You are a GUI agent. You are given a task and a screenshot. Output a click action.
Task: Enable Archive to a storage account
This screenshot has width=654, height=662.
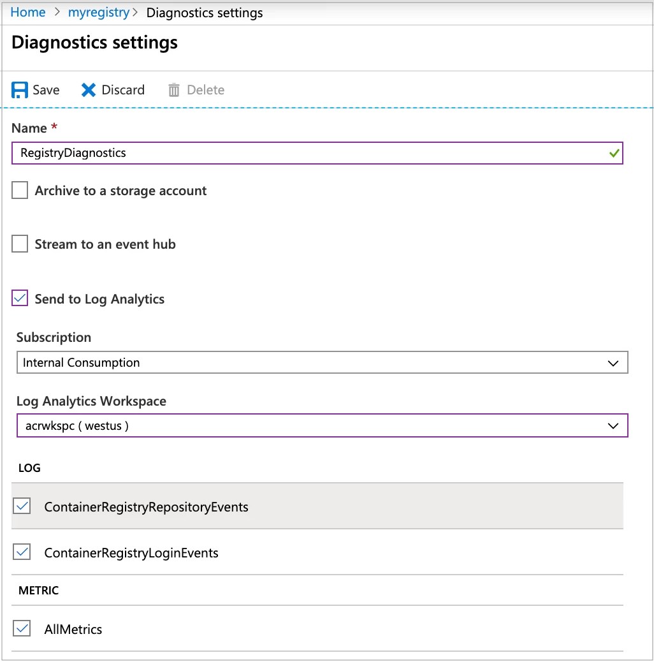pyautogui.click(x=19, y=189)
